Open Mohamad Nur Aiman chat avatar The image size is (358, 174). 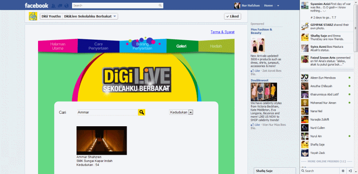pos(305,103)
